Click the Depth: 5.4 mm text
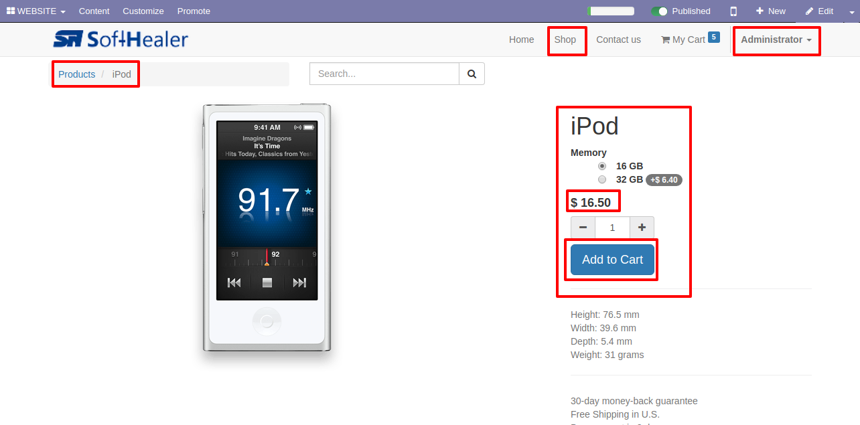Screen dimensions: 860x425 [601, 341]
